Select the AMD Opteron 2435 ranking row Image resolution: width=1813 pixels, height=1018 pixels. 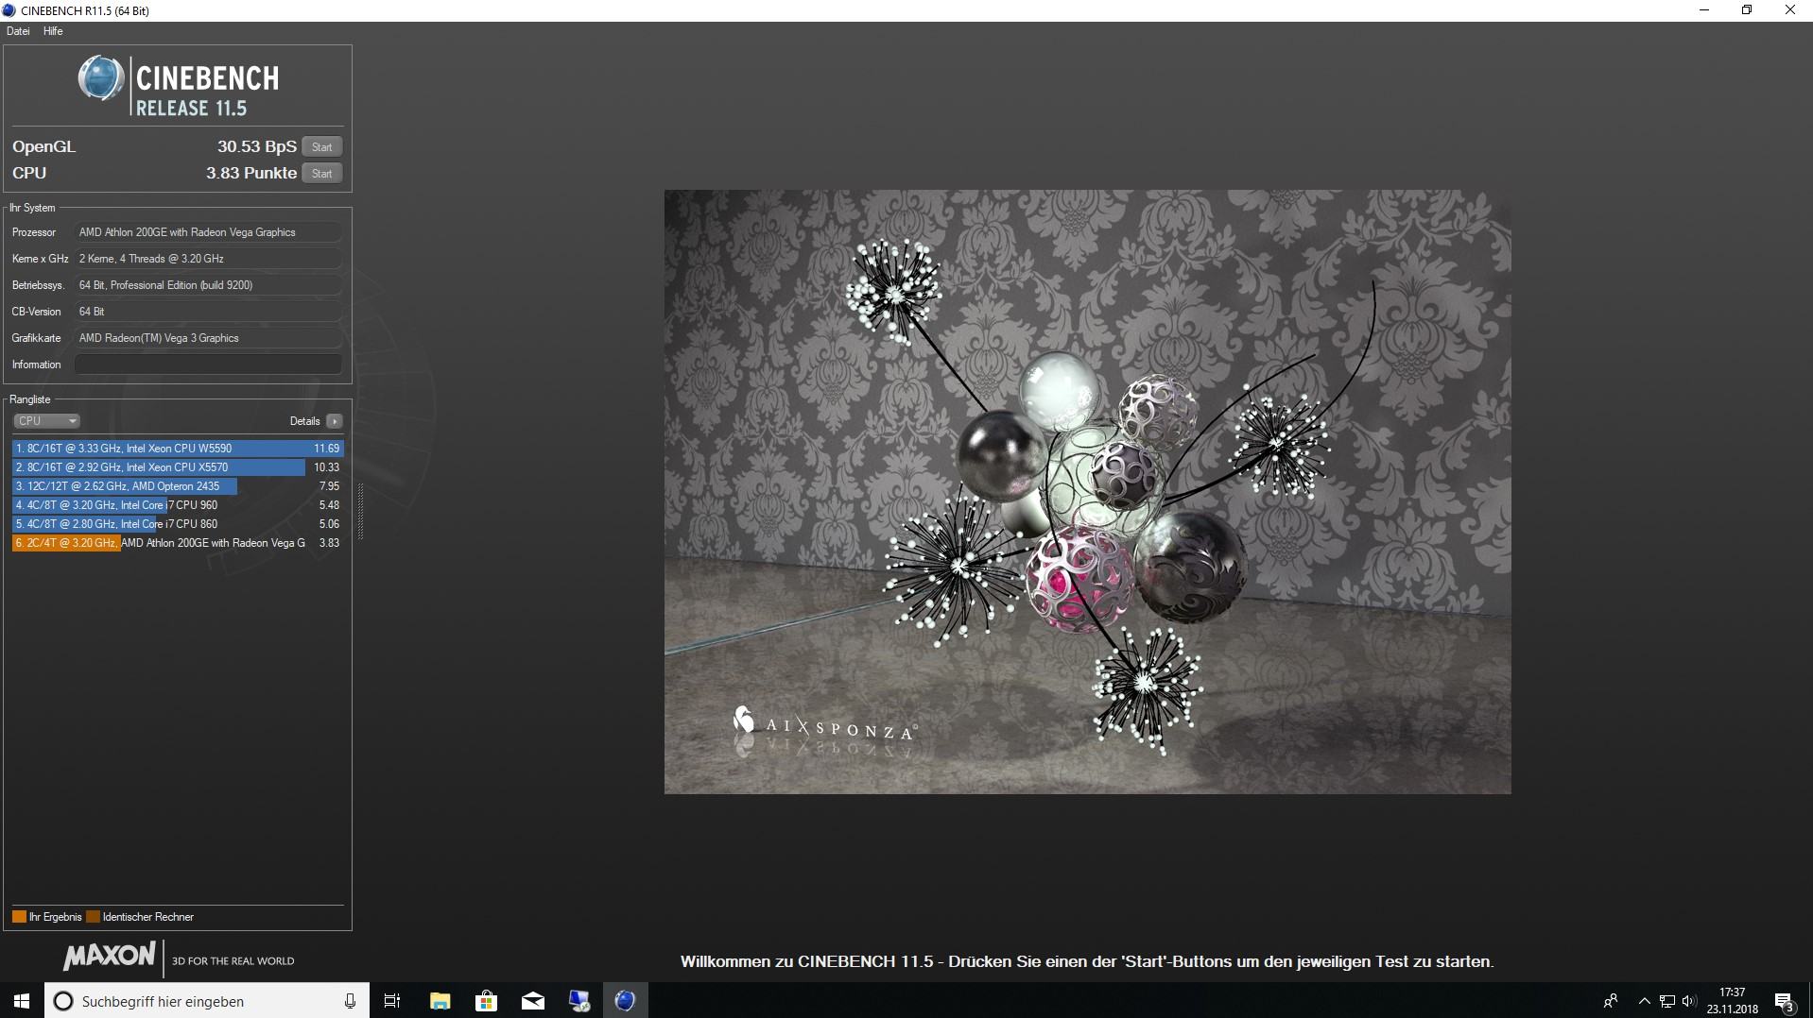(x=178, y=486)
